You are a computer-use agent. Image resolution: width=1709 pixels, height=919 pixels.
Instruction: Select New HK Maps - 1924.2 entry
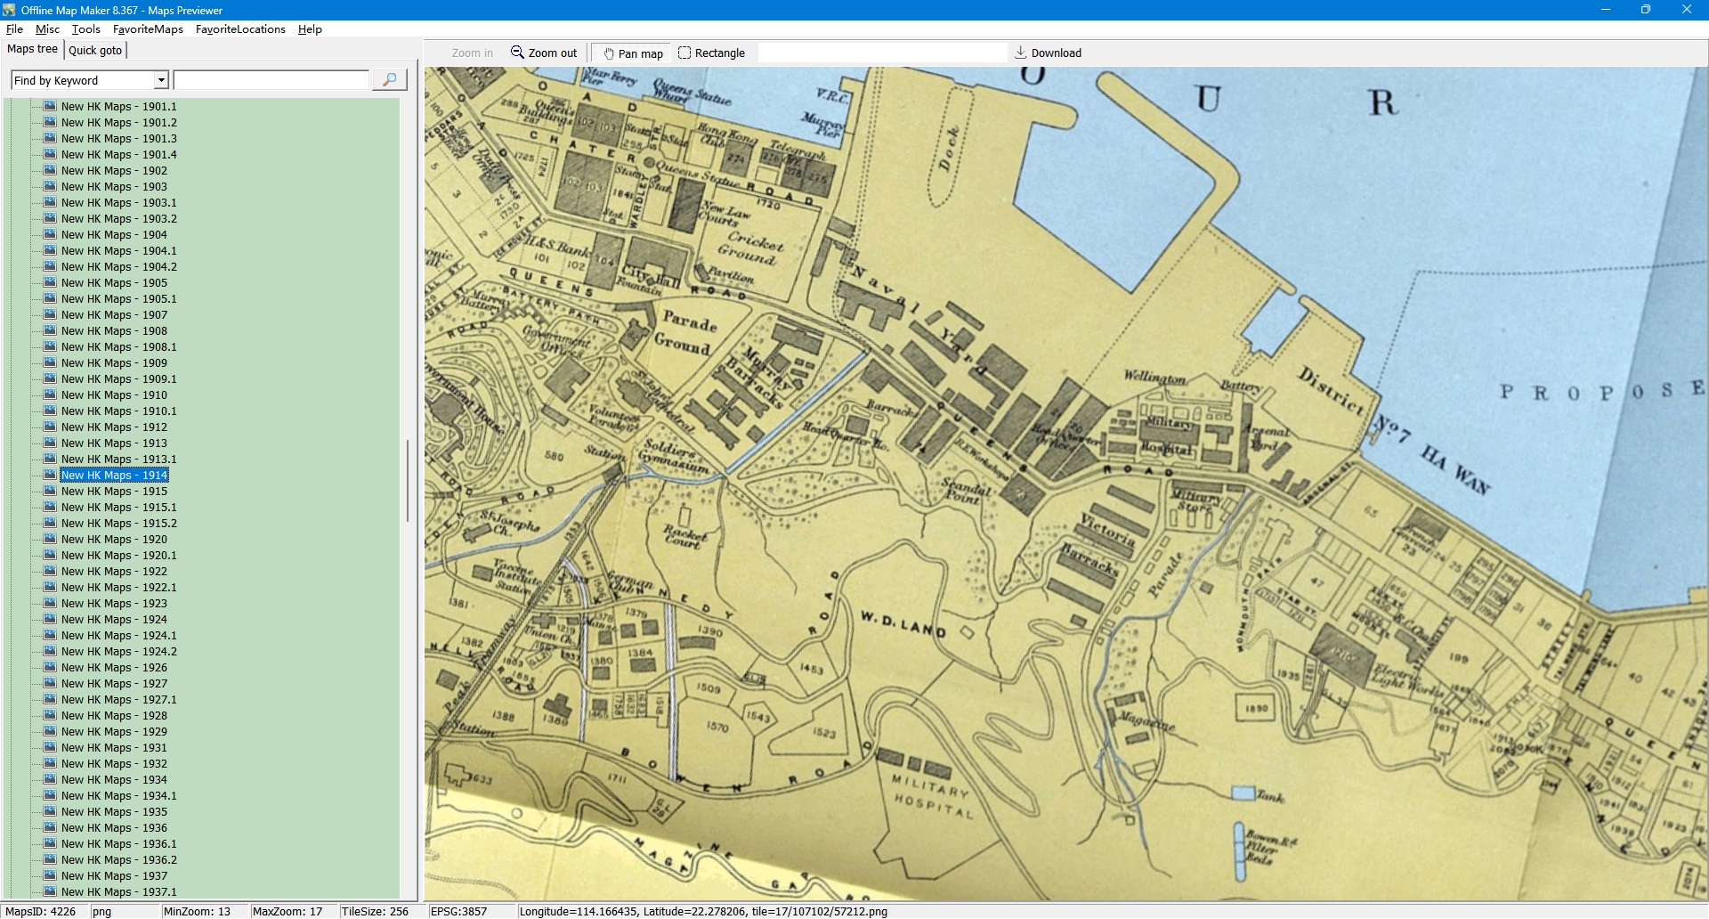pyautogui.click(x=118, y=652)
